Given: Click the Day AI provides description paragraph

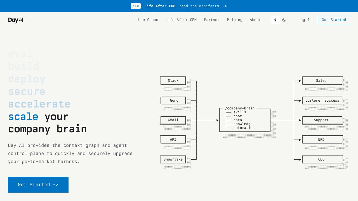Looking at the screenshot, I should point(70,153).
